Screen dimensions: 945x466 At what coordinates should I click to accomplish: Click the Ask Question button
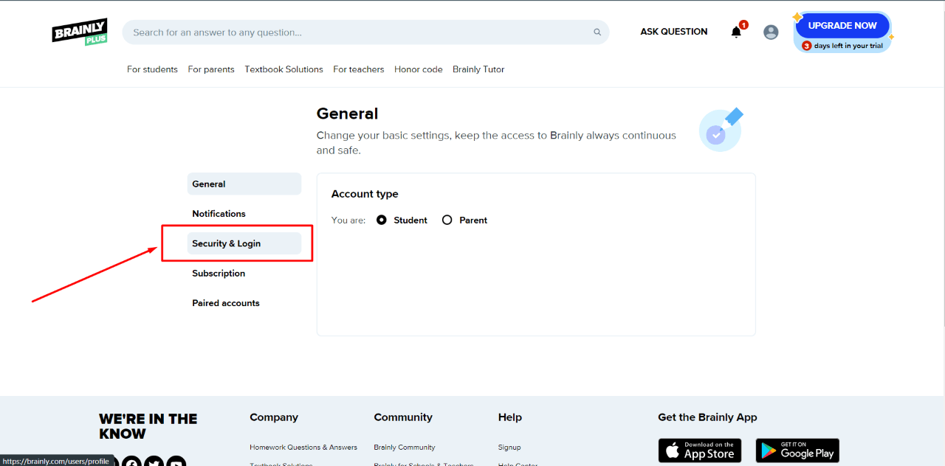coord(674,32)
